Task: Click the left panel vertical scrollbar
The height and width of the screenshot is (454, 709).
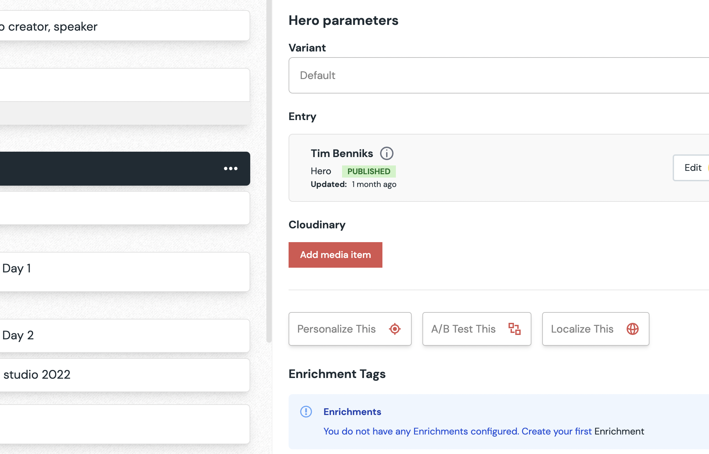Action: click(x=269, y=168)
